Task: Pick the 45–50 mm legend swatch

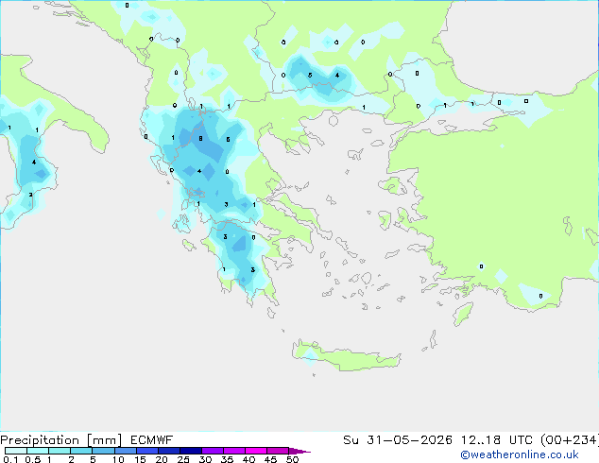Action: click(x=278, y=451)
